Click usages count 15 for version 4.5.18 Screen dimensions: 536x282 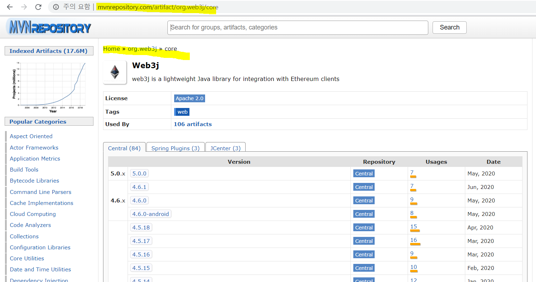414,227
